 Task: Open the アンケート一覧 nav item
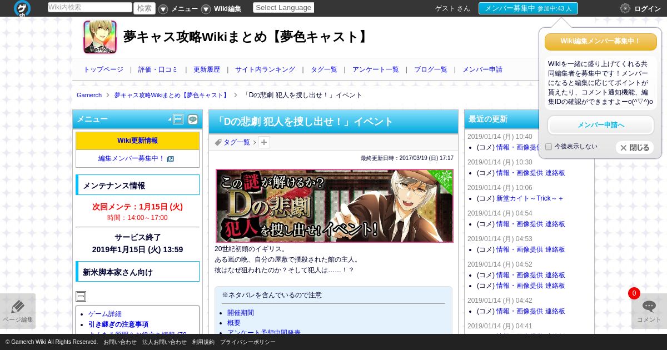click(x=376, y=69)
